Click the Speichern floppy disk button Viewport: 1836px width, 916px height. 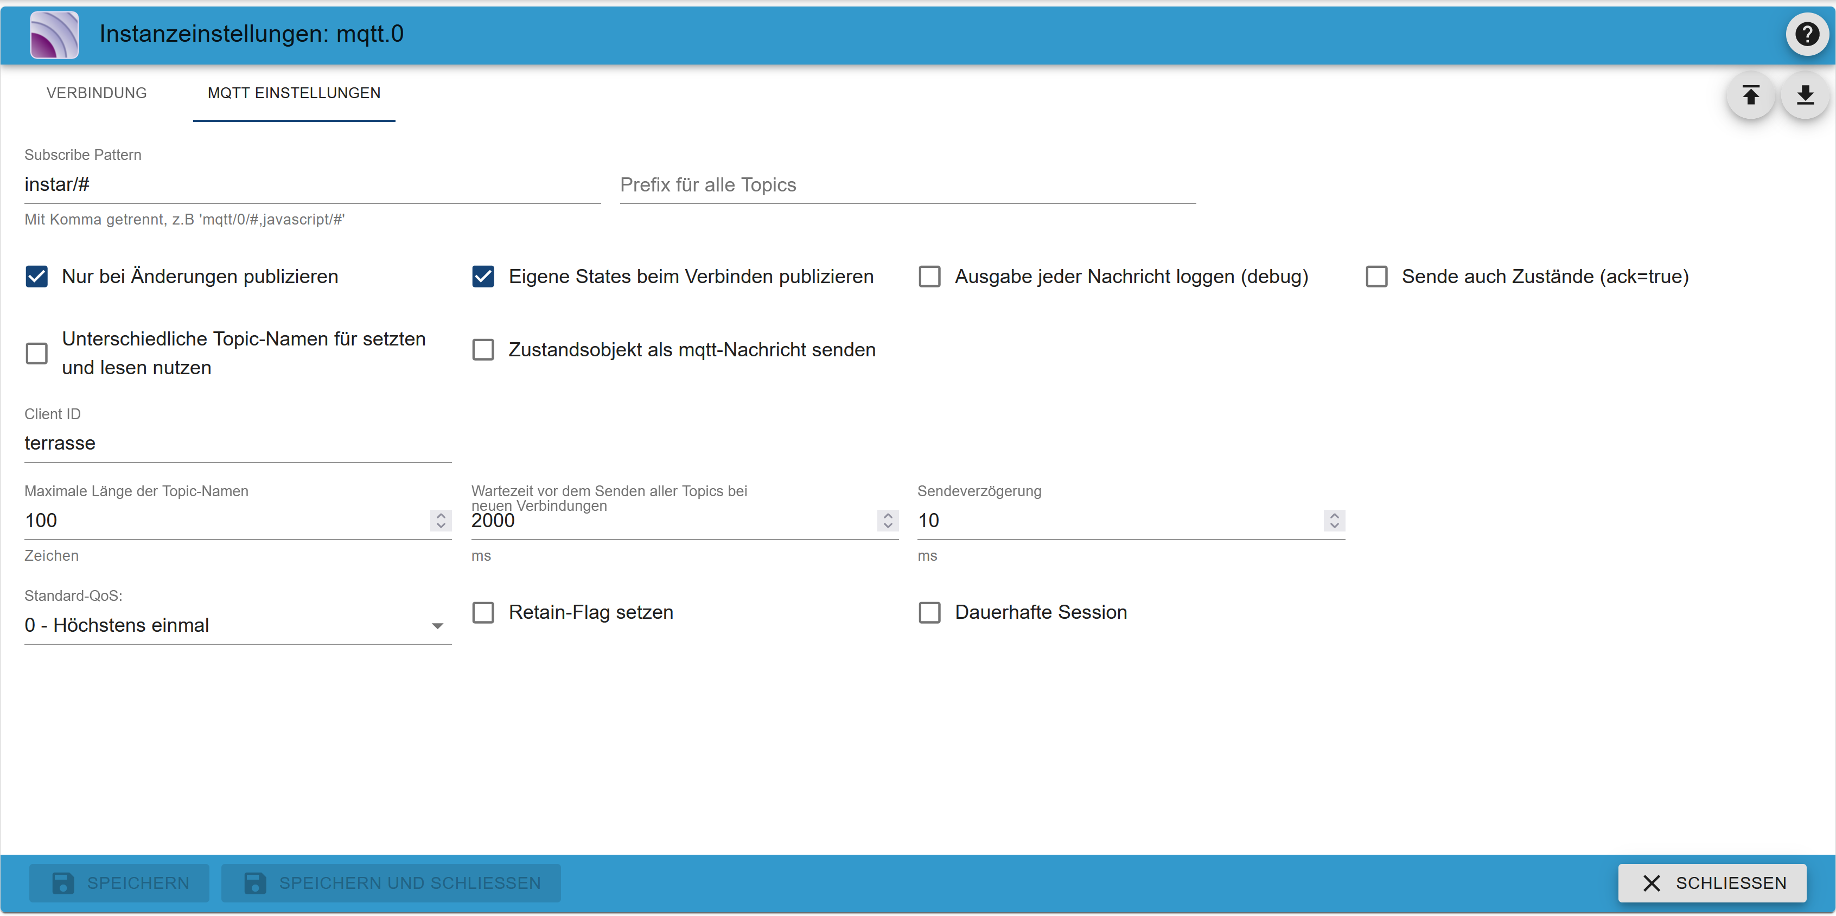(x=119, y=882)
